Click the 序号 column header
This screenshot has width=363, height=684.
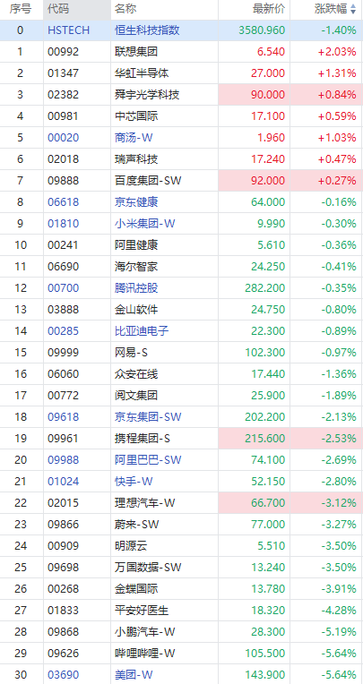pyautogui.click(x=21, y=10)
